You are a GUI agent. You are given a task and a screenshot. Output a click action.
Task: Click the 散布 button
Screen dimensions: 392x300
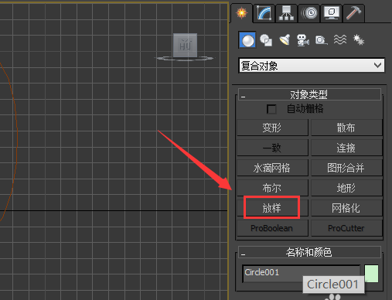coord(346,128)
